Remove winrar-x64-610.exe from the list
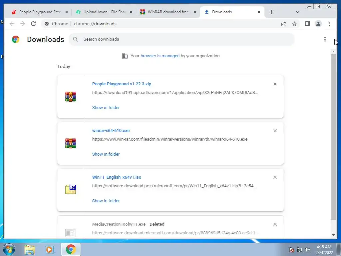The image size is (341, 256). point(275,131)
